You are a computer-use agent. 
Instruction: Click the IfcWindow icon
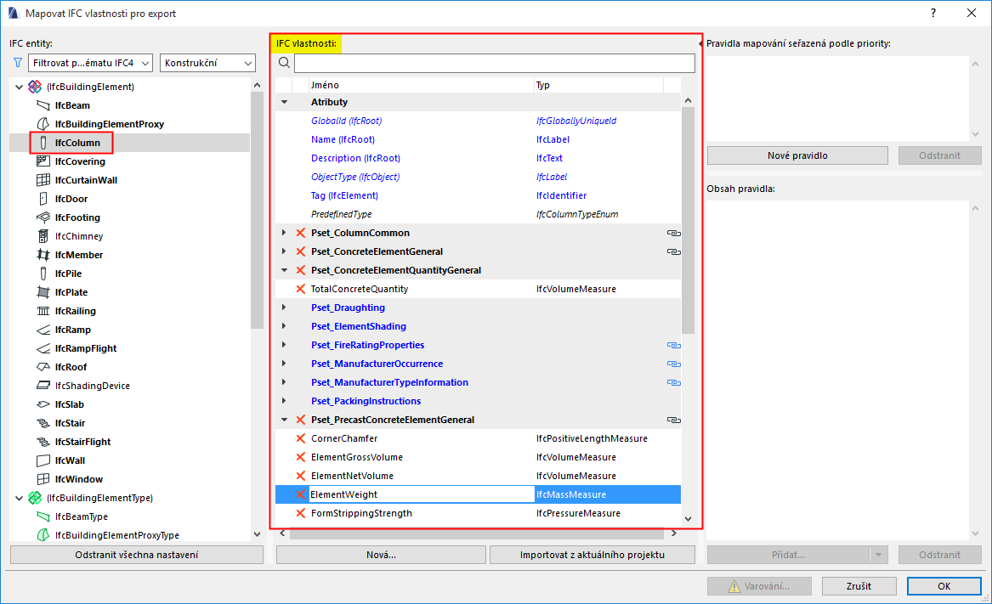tap(43, 479)
